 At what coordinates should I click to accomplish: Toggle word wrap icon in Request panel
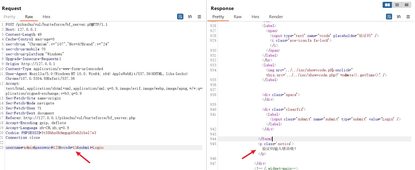(x=180, y=17)
